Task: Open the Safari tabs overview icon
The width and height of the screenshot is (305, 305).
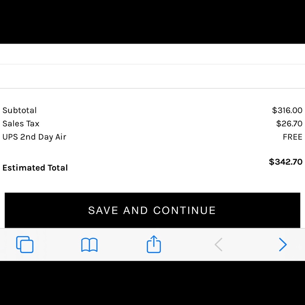Action: tap(25, 244)
